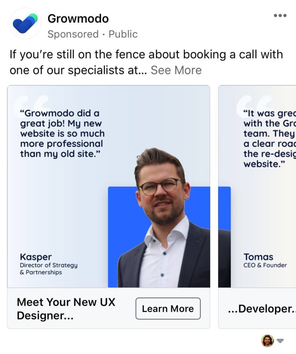
Task: Expand post text with See More
Action: (176, 70)
